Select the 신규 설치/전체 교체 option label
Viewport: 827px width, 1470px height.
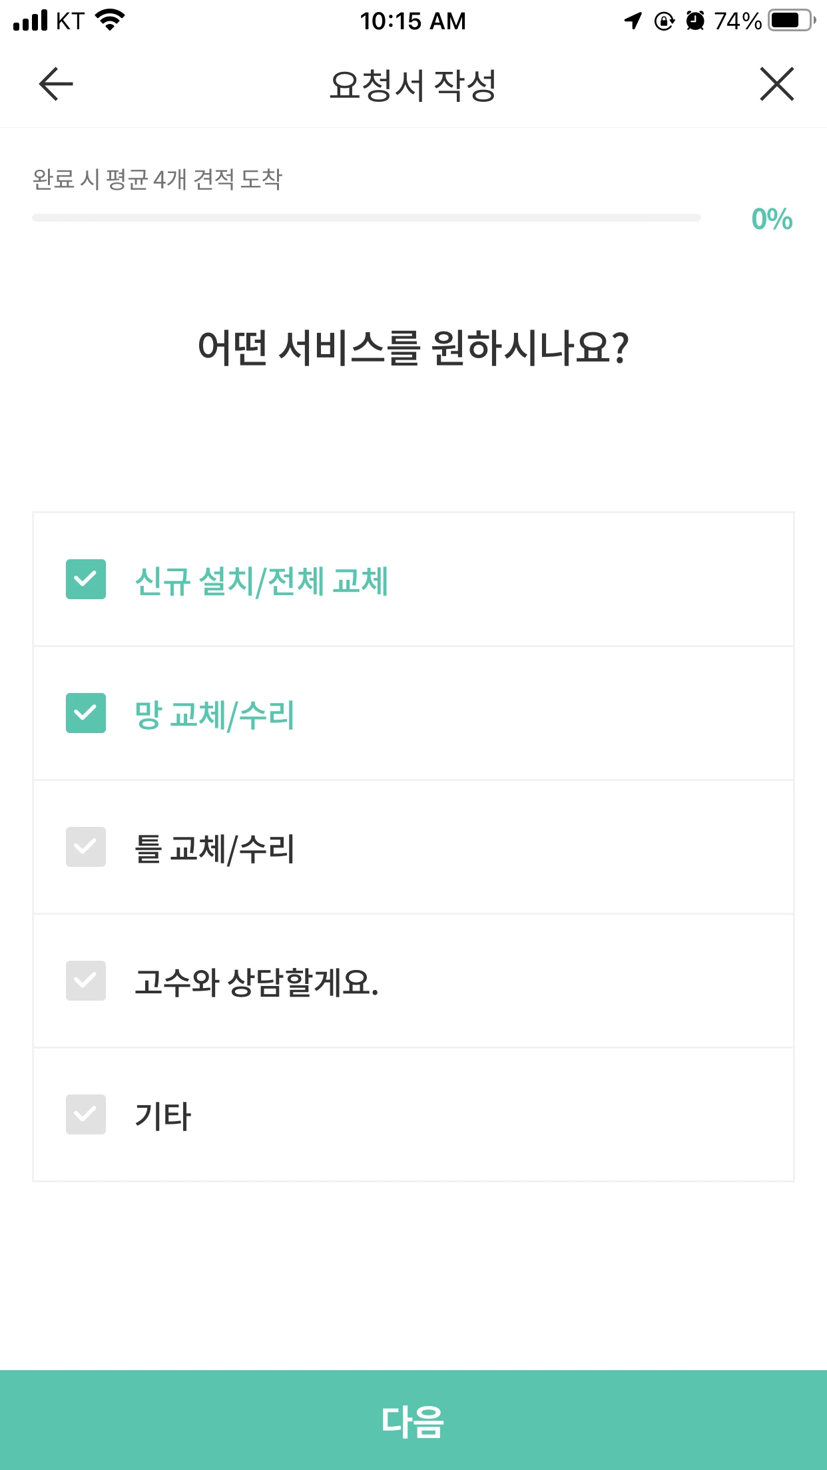point(261,581)
